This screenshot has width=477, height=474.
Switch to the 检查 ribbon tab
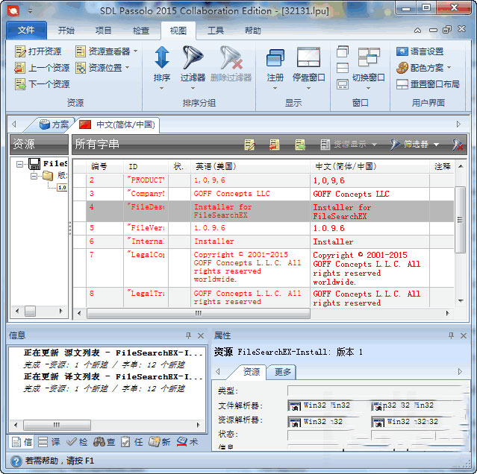(141, 31)
